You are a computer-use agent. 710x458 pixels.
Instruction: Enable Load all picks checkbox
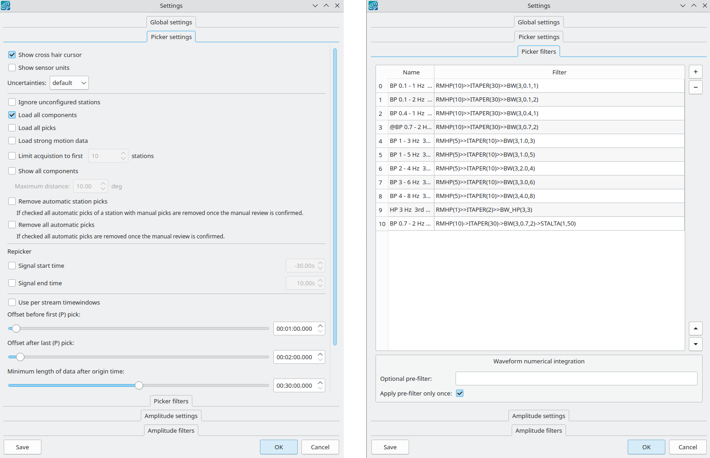pyautogui.click(x=12, y=128)
